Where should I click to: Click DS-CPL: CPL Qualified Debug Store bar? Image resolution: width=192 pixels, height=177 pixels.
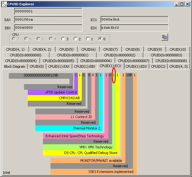coord(81,153)
